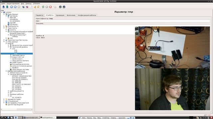The image size is (213, 119).
Task: Expand the Специальные node
Action: 4,101
